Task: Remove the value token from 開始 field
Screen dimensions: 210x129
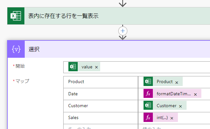Action: (x=96, y=67)
